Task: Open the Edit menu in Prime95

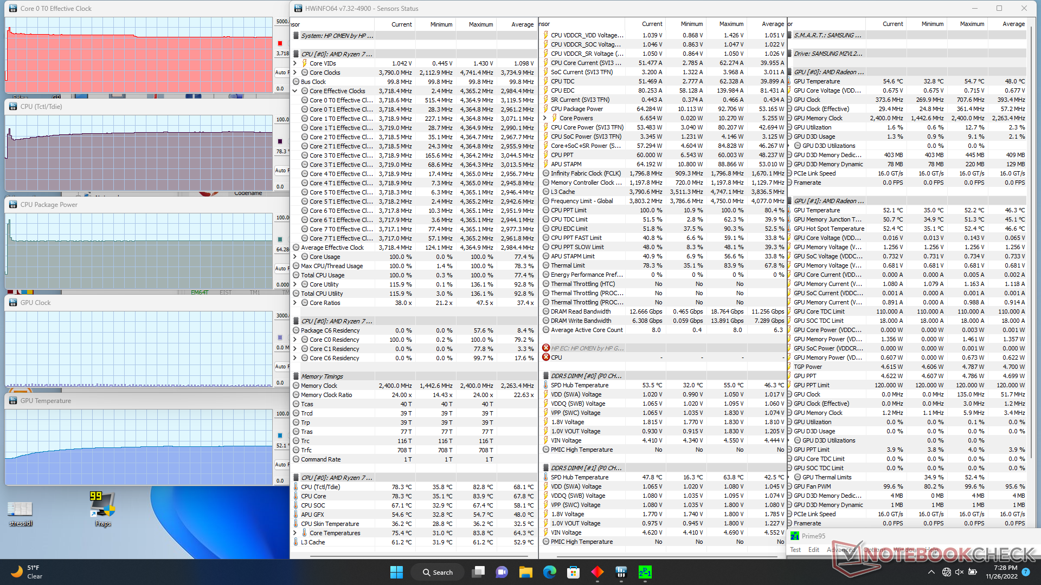Action: click(x=813, y=550)
